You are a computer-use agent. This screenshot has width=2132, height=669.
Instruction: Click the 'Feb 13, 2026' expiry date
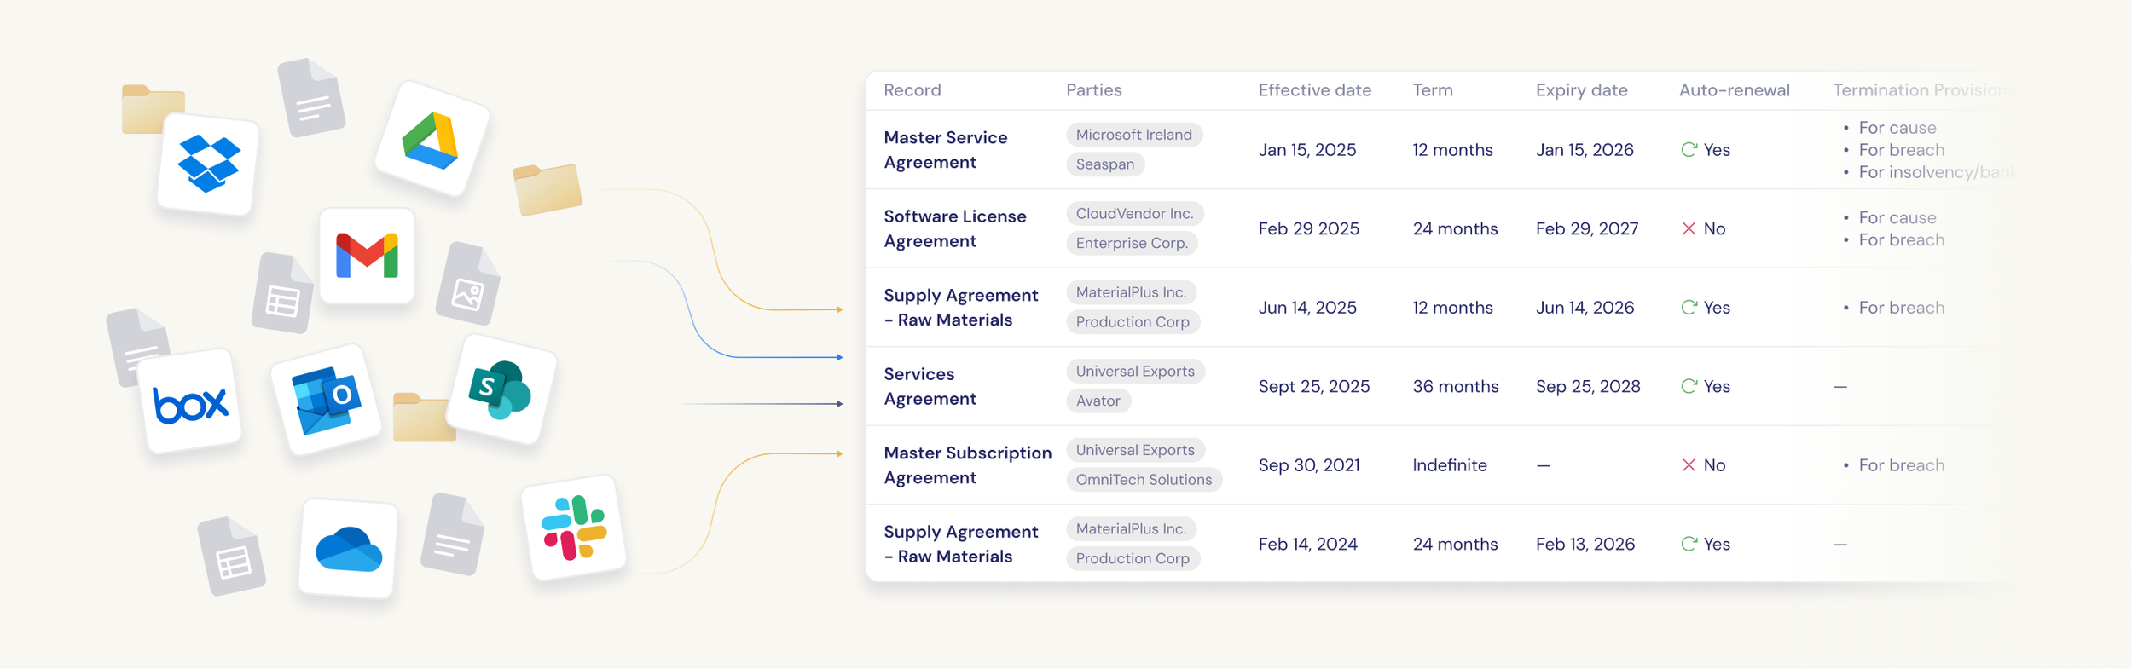pos(1585,544)
